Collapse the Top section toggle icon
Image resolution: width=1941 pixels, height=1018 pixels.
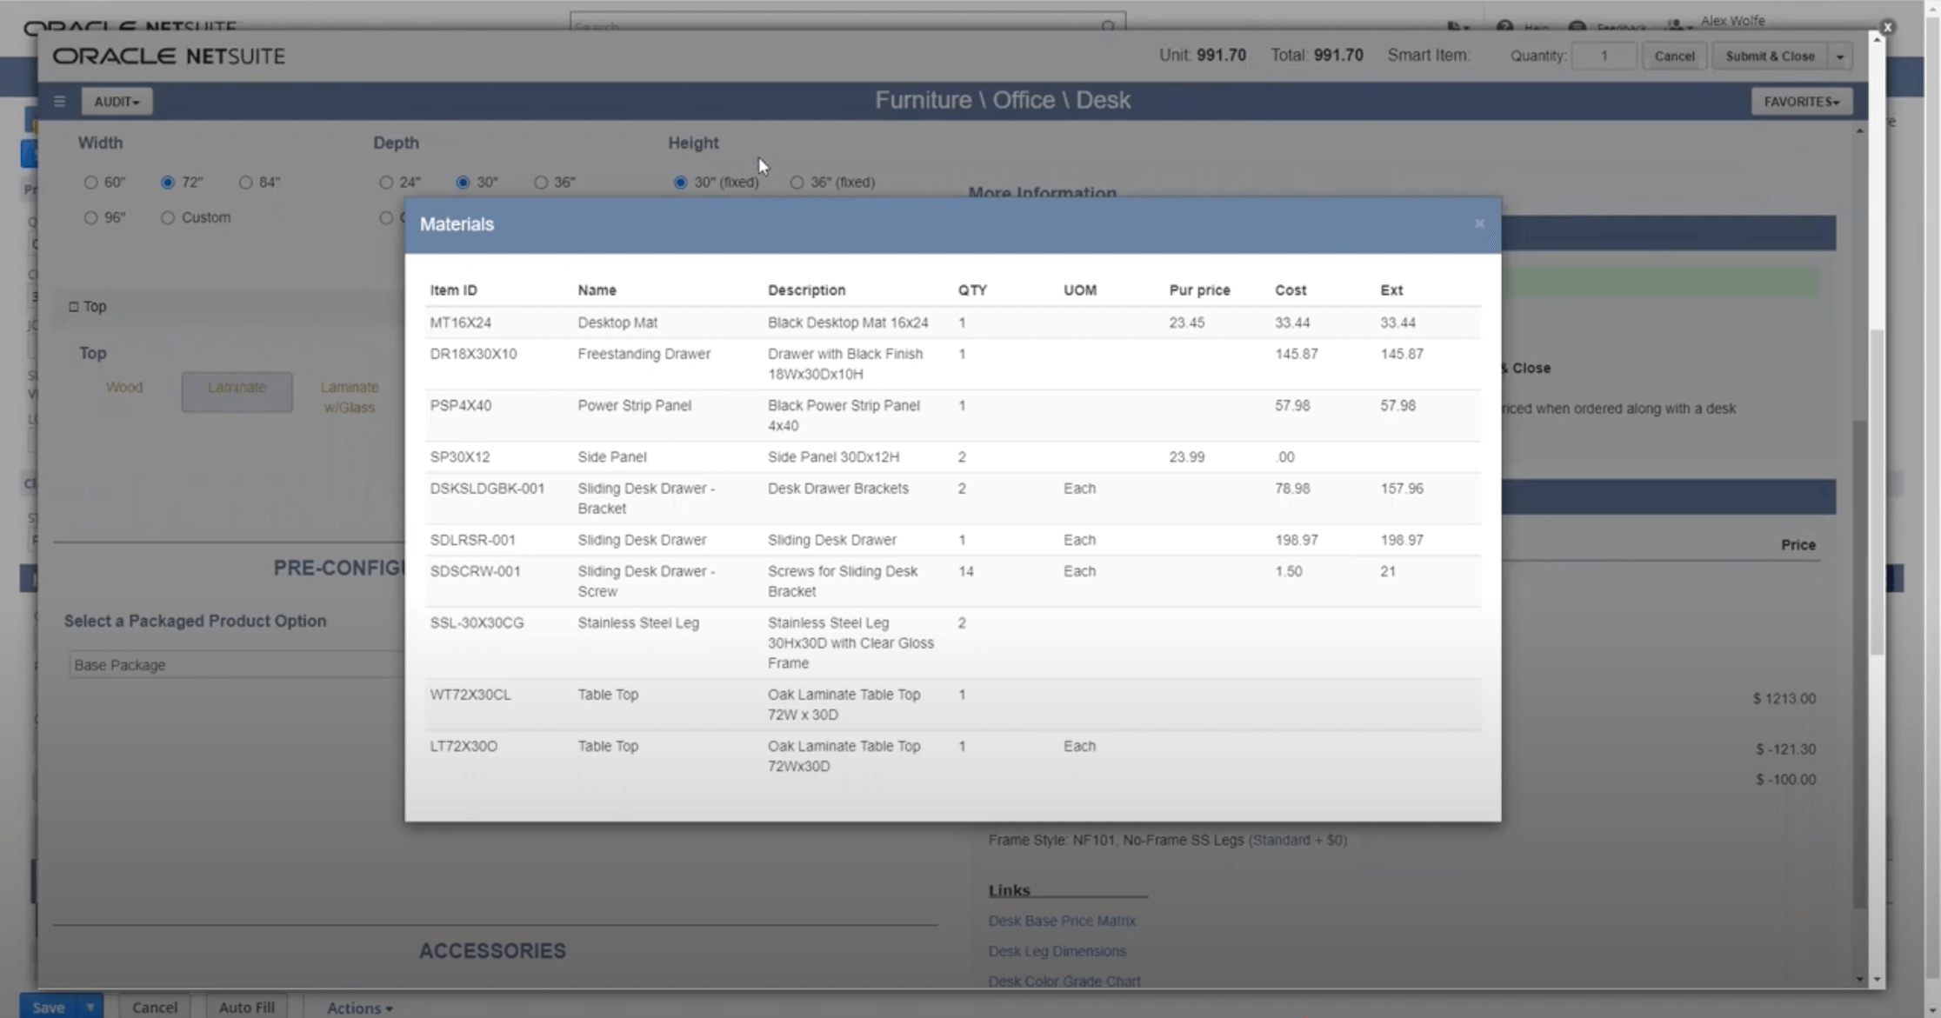click(74, 306)
